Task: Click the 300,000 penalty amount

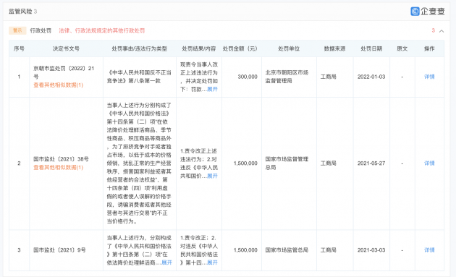Action: pos(248,77)
